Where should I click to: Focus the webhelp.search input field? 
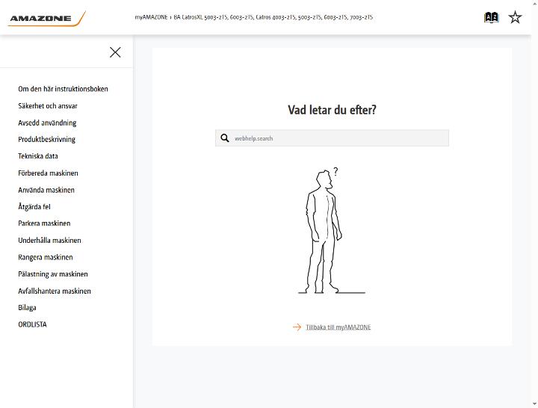coord(332,138)
